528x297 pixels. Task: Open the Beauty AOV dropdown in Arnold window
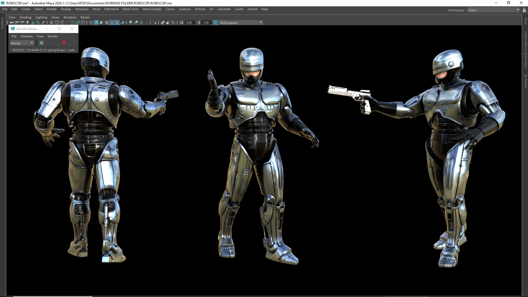[32, 43]
